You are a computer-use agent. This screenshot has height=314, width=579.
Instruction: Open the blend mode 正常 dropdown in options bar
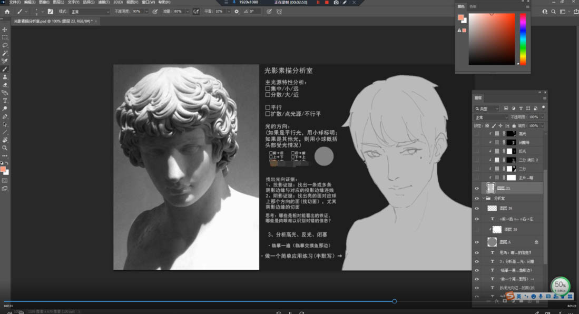tap(90, 12)
